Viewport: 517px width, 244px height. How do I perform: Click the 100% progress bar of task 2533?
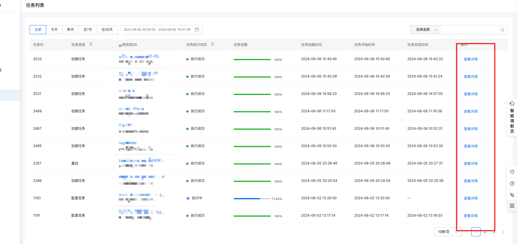[x=252, y=60]
